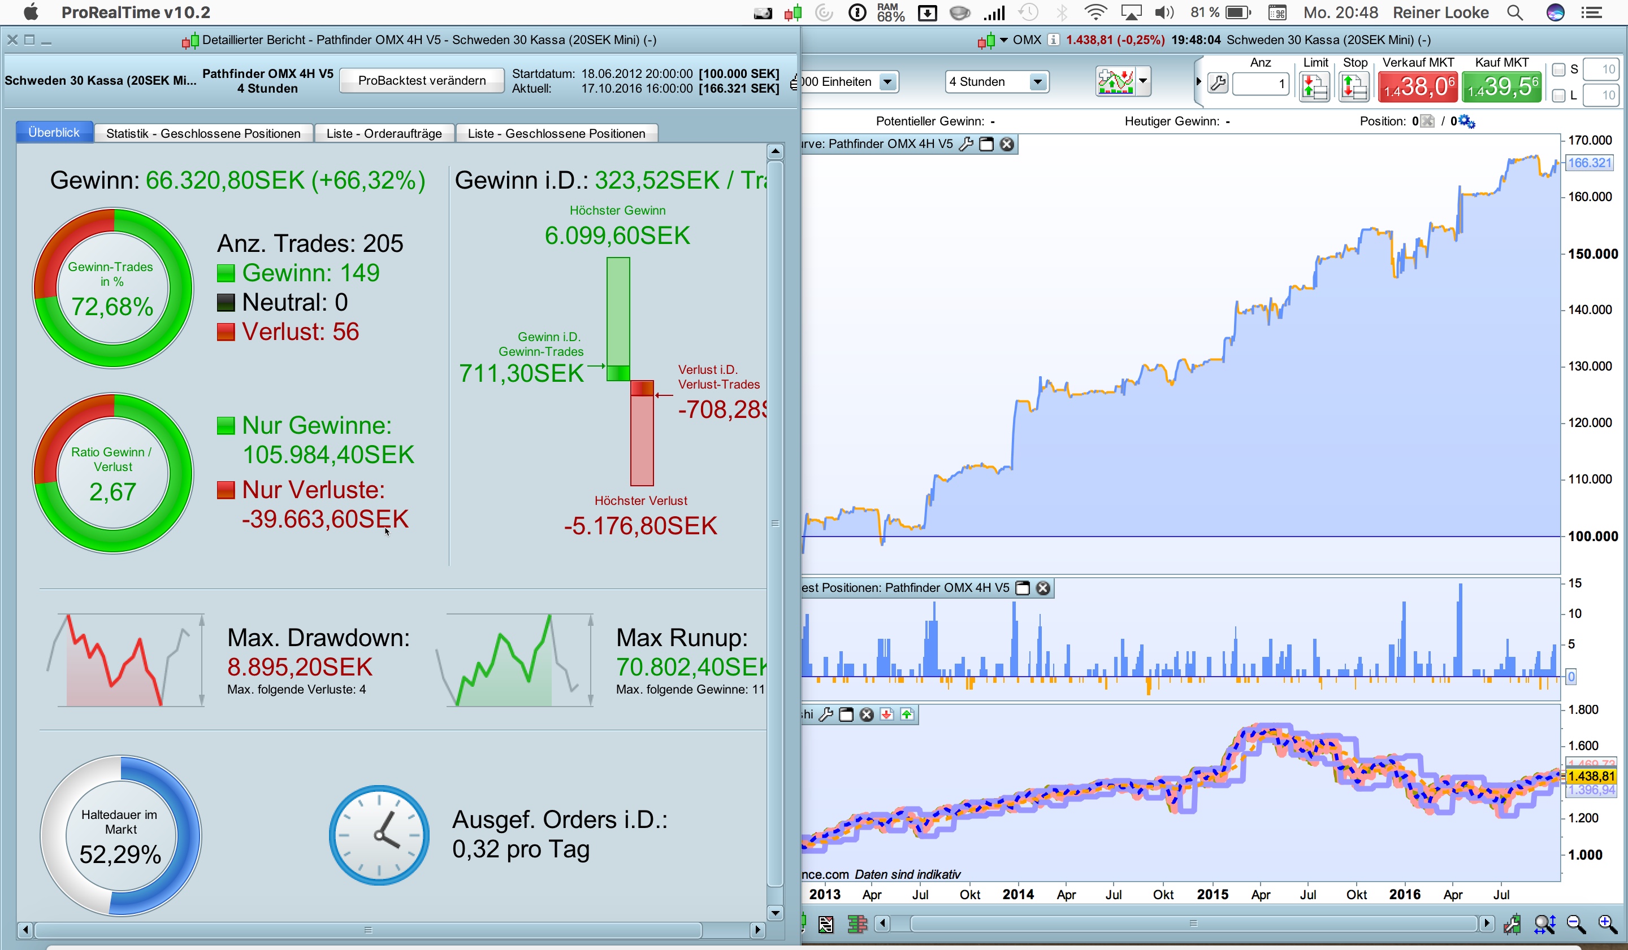The image size is (1628, 950).
Task: Click the 166.321 equity value label
Action: point(1590,163)
